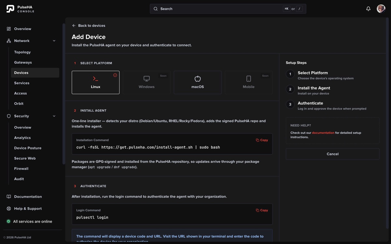This screenshot has width=391, height=244.
Task: Click the Cancel button
Action: (x=332, y=154)
